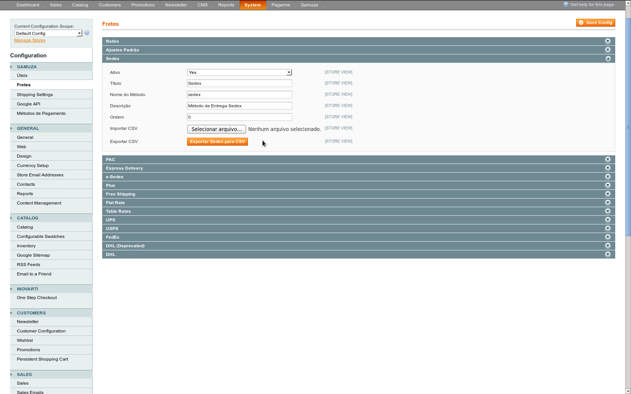
Task: Expand the PAC shipping section
Action: (358, 159)
